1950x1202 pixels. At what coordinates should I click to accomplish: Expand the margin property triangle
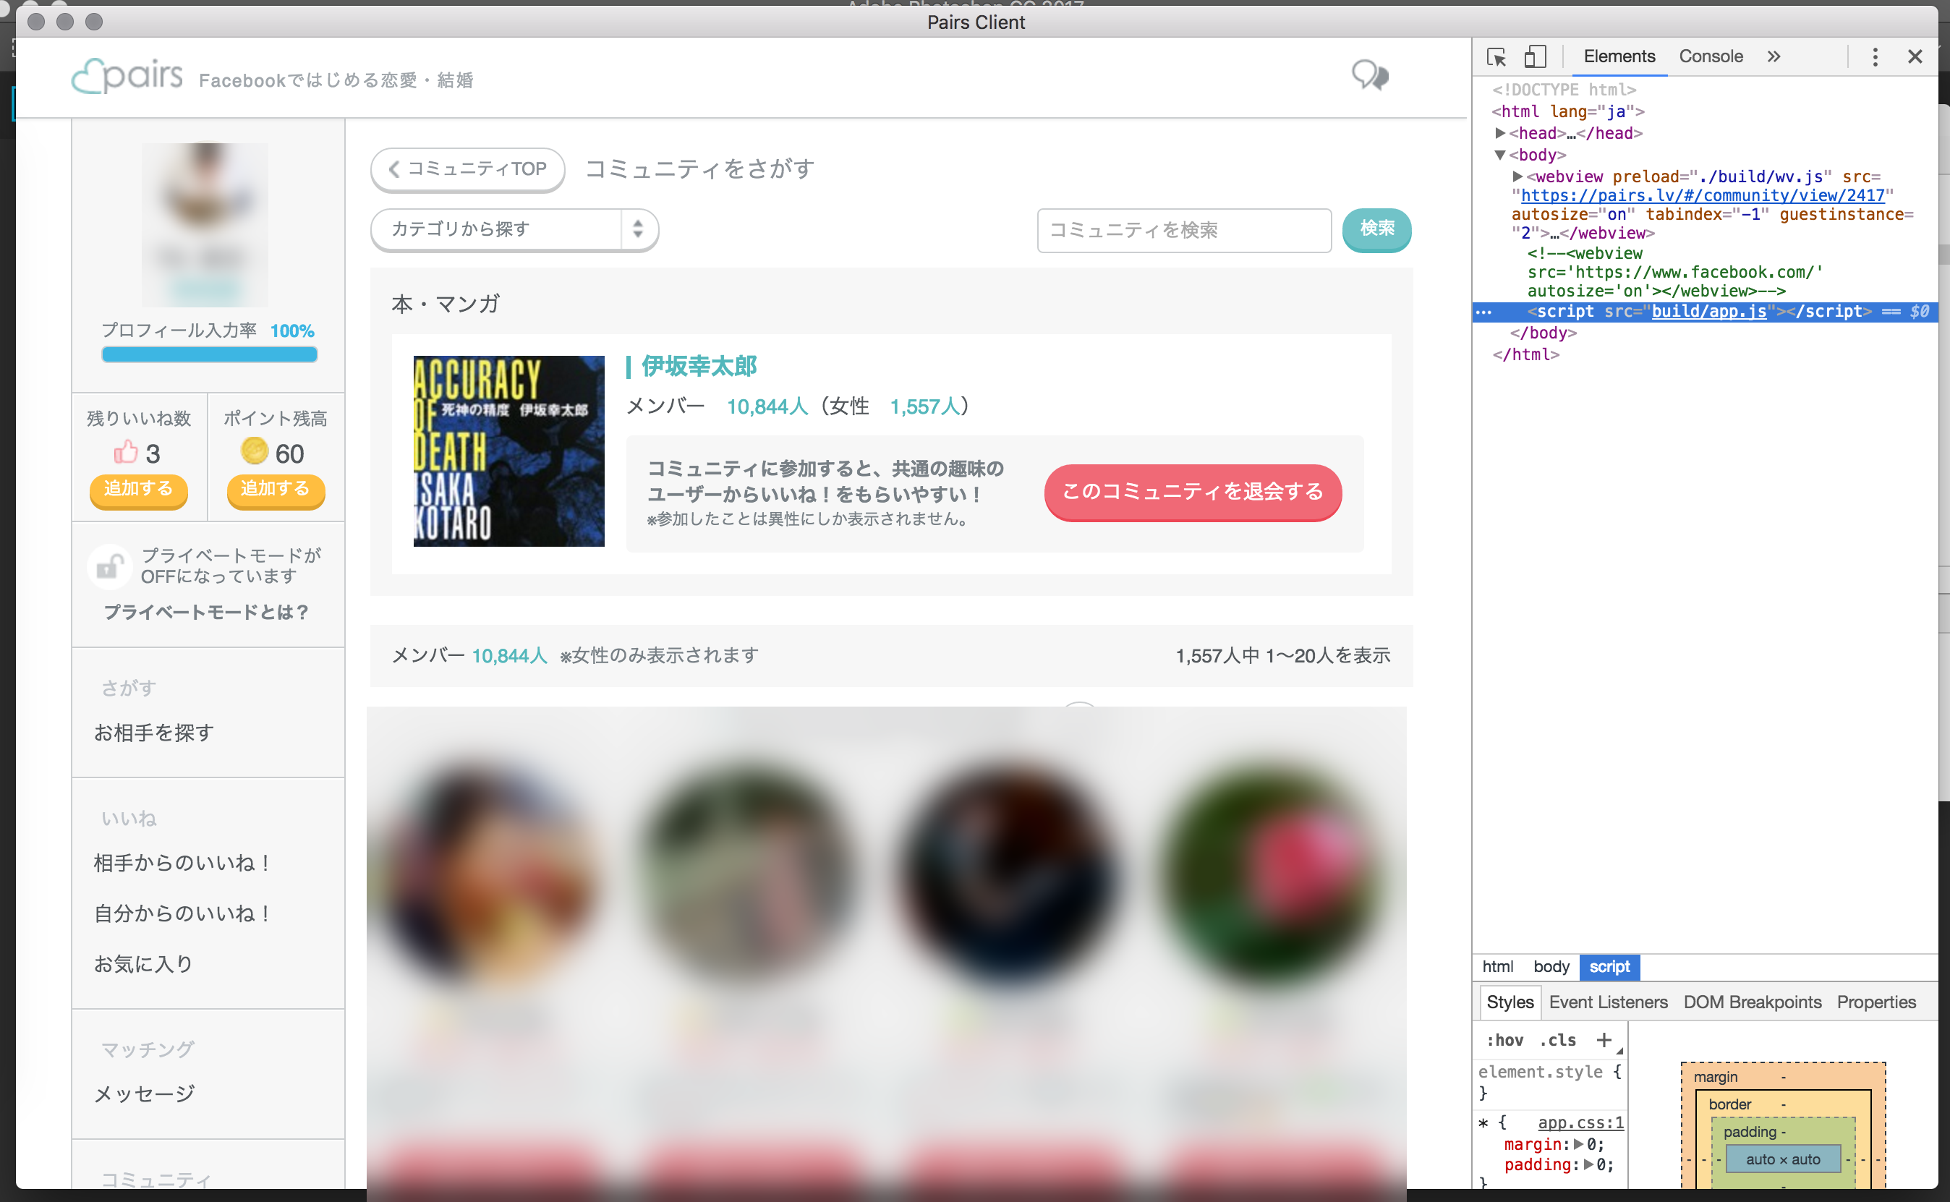point(1578,1144)
